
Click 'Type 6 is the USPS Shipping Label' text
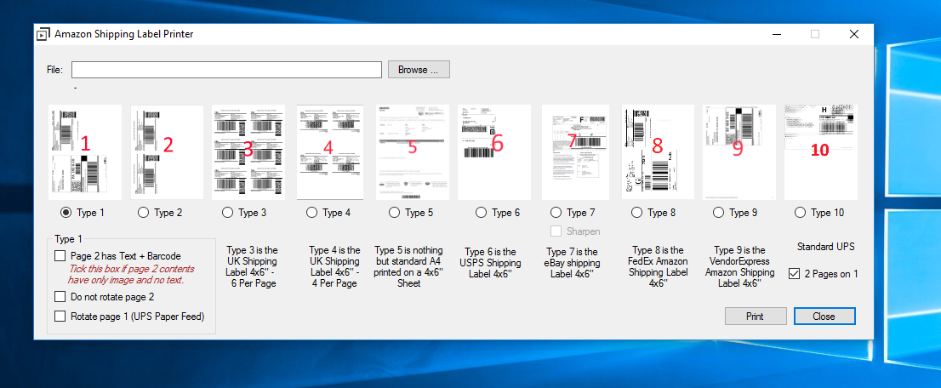(x=490, y=262)
